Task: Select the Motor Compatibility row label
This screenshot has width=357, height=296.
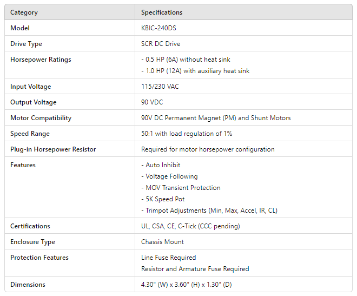Action: [x=41, y=118]
